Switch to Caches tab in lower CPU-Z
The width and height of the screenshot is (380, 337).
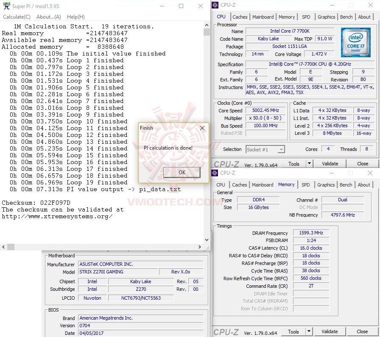[x=240, y=185]
